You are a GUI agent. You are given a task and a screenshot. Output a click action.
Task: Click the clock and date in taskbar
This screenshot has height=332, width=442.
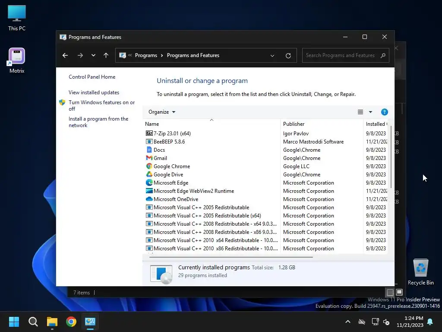tap(410, 322)
